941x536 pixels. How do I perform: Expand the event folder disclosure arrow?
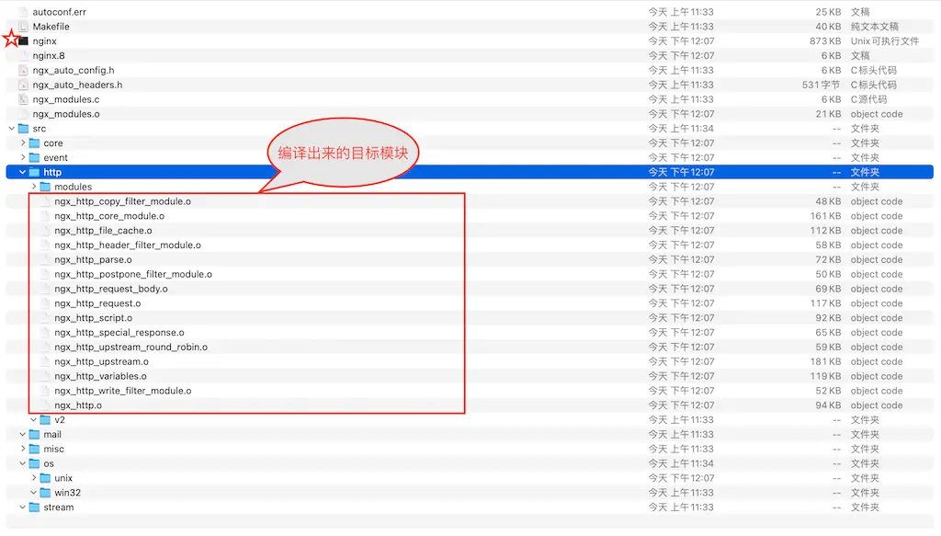pyautogui.click(x=23, y=158)
